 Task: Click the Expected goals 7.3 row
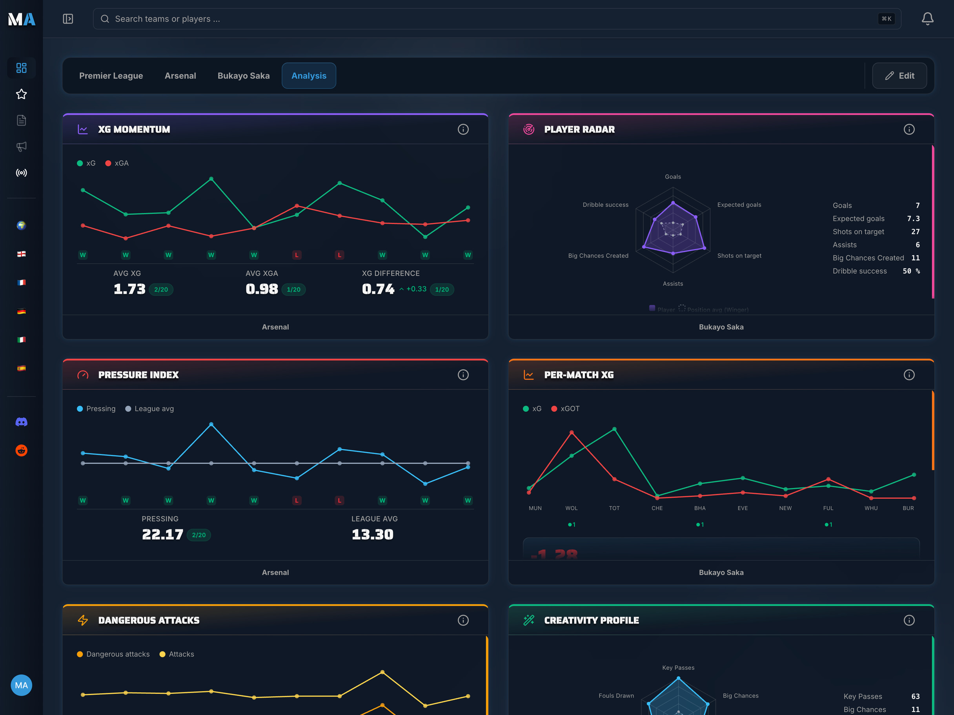coord(876,219)
